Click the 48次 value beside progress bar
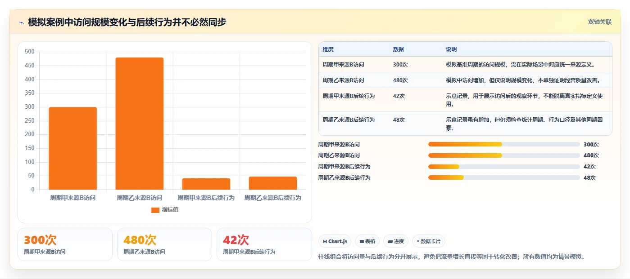The width and height of the screenshot is (630, 279). point(589,178)
